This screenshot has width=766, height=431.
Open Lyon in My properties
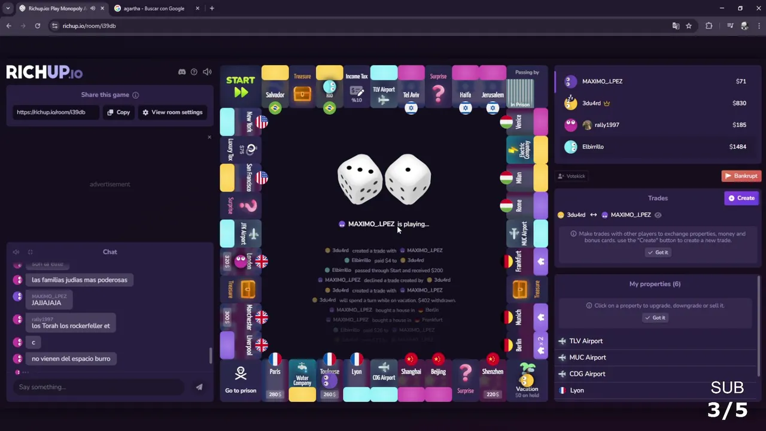point(655,390)
